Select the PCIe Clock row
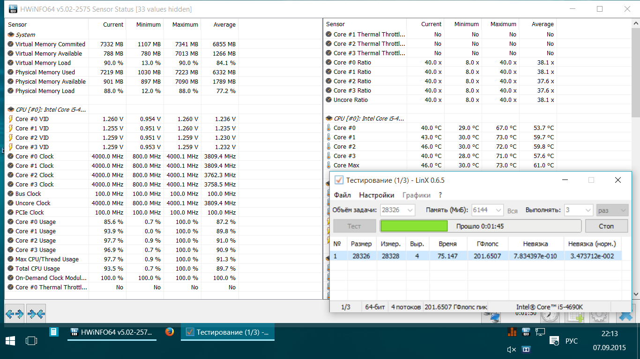 pos(122,212)
